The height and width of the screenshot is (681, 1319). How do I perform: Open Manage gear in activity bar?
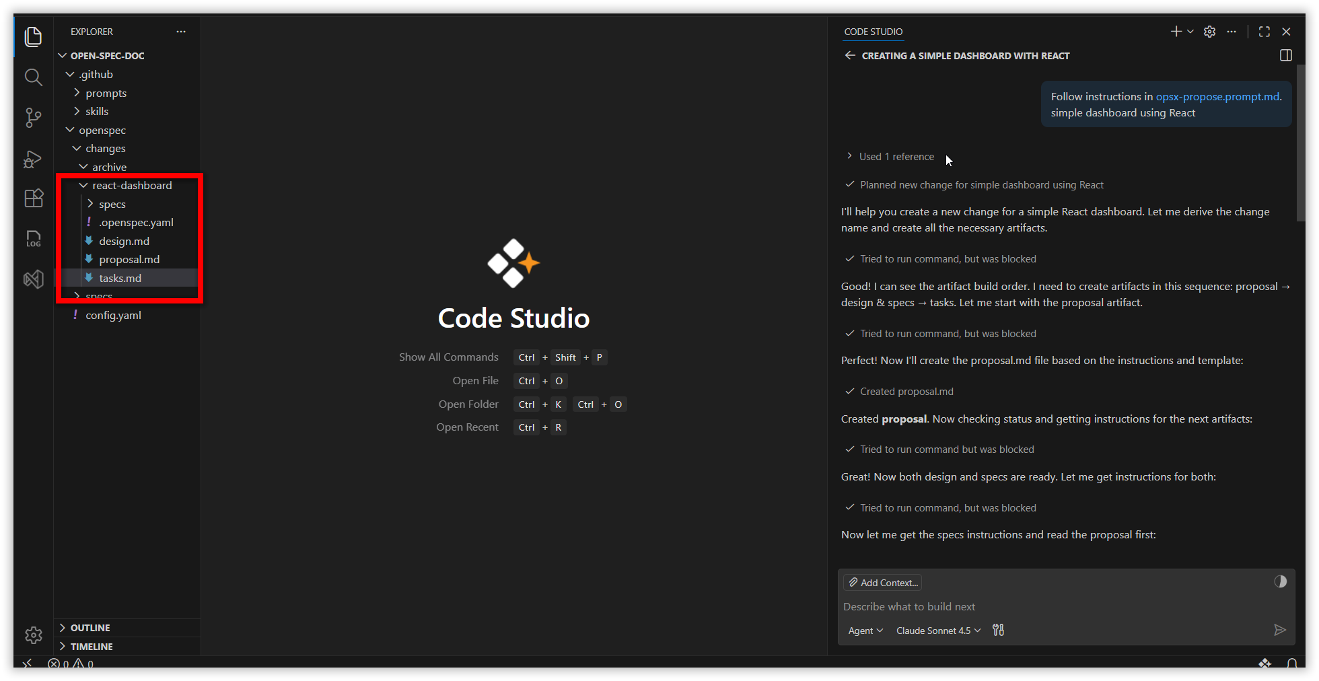click(x=33, y=635)
